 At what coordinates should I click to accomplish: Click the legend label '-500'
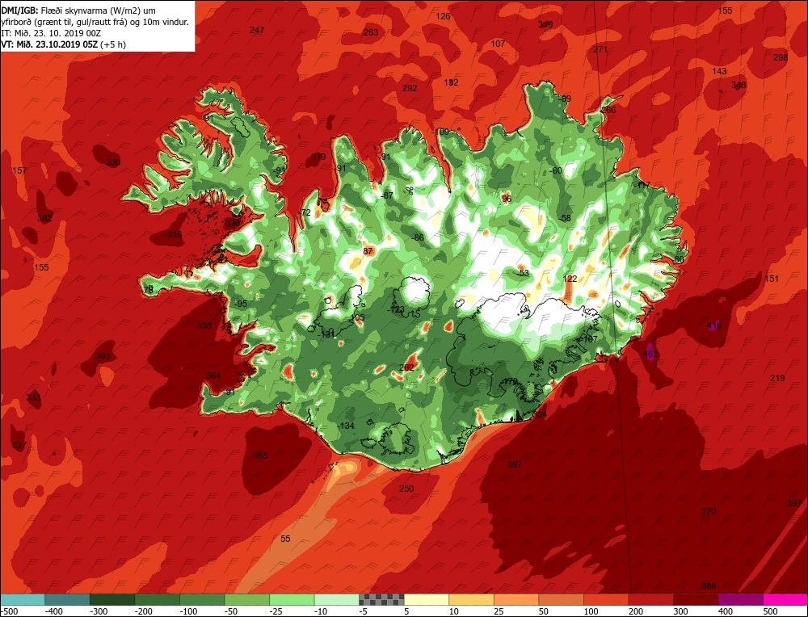(x=9, y=611)
